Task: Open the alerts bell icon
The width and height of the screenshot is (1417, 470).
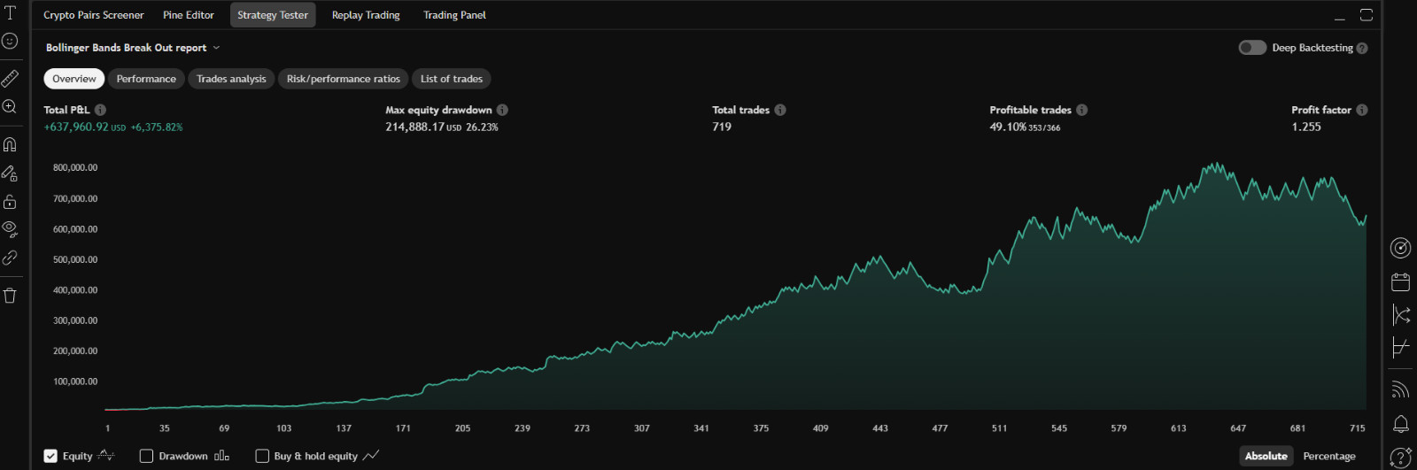Action: pyautogui.click(x=1400, y=424)
